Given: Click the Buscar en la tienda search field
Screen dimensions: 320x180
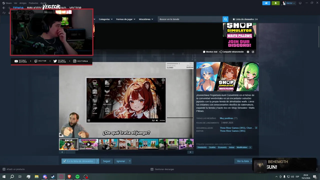Looking at the screenshot, I should click(190, 19).
